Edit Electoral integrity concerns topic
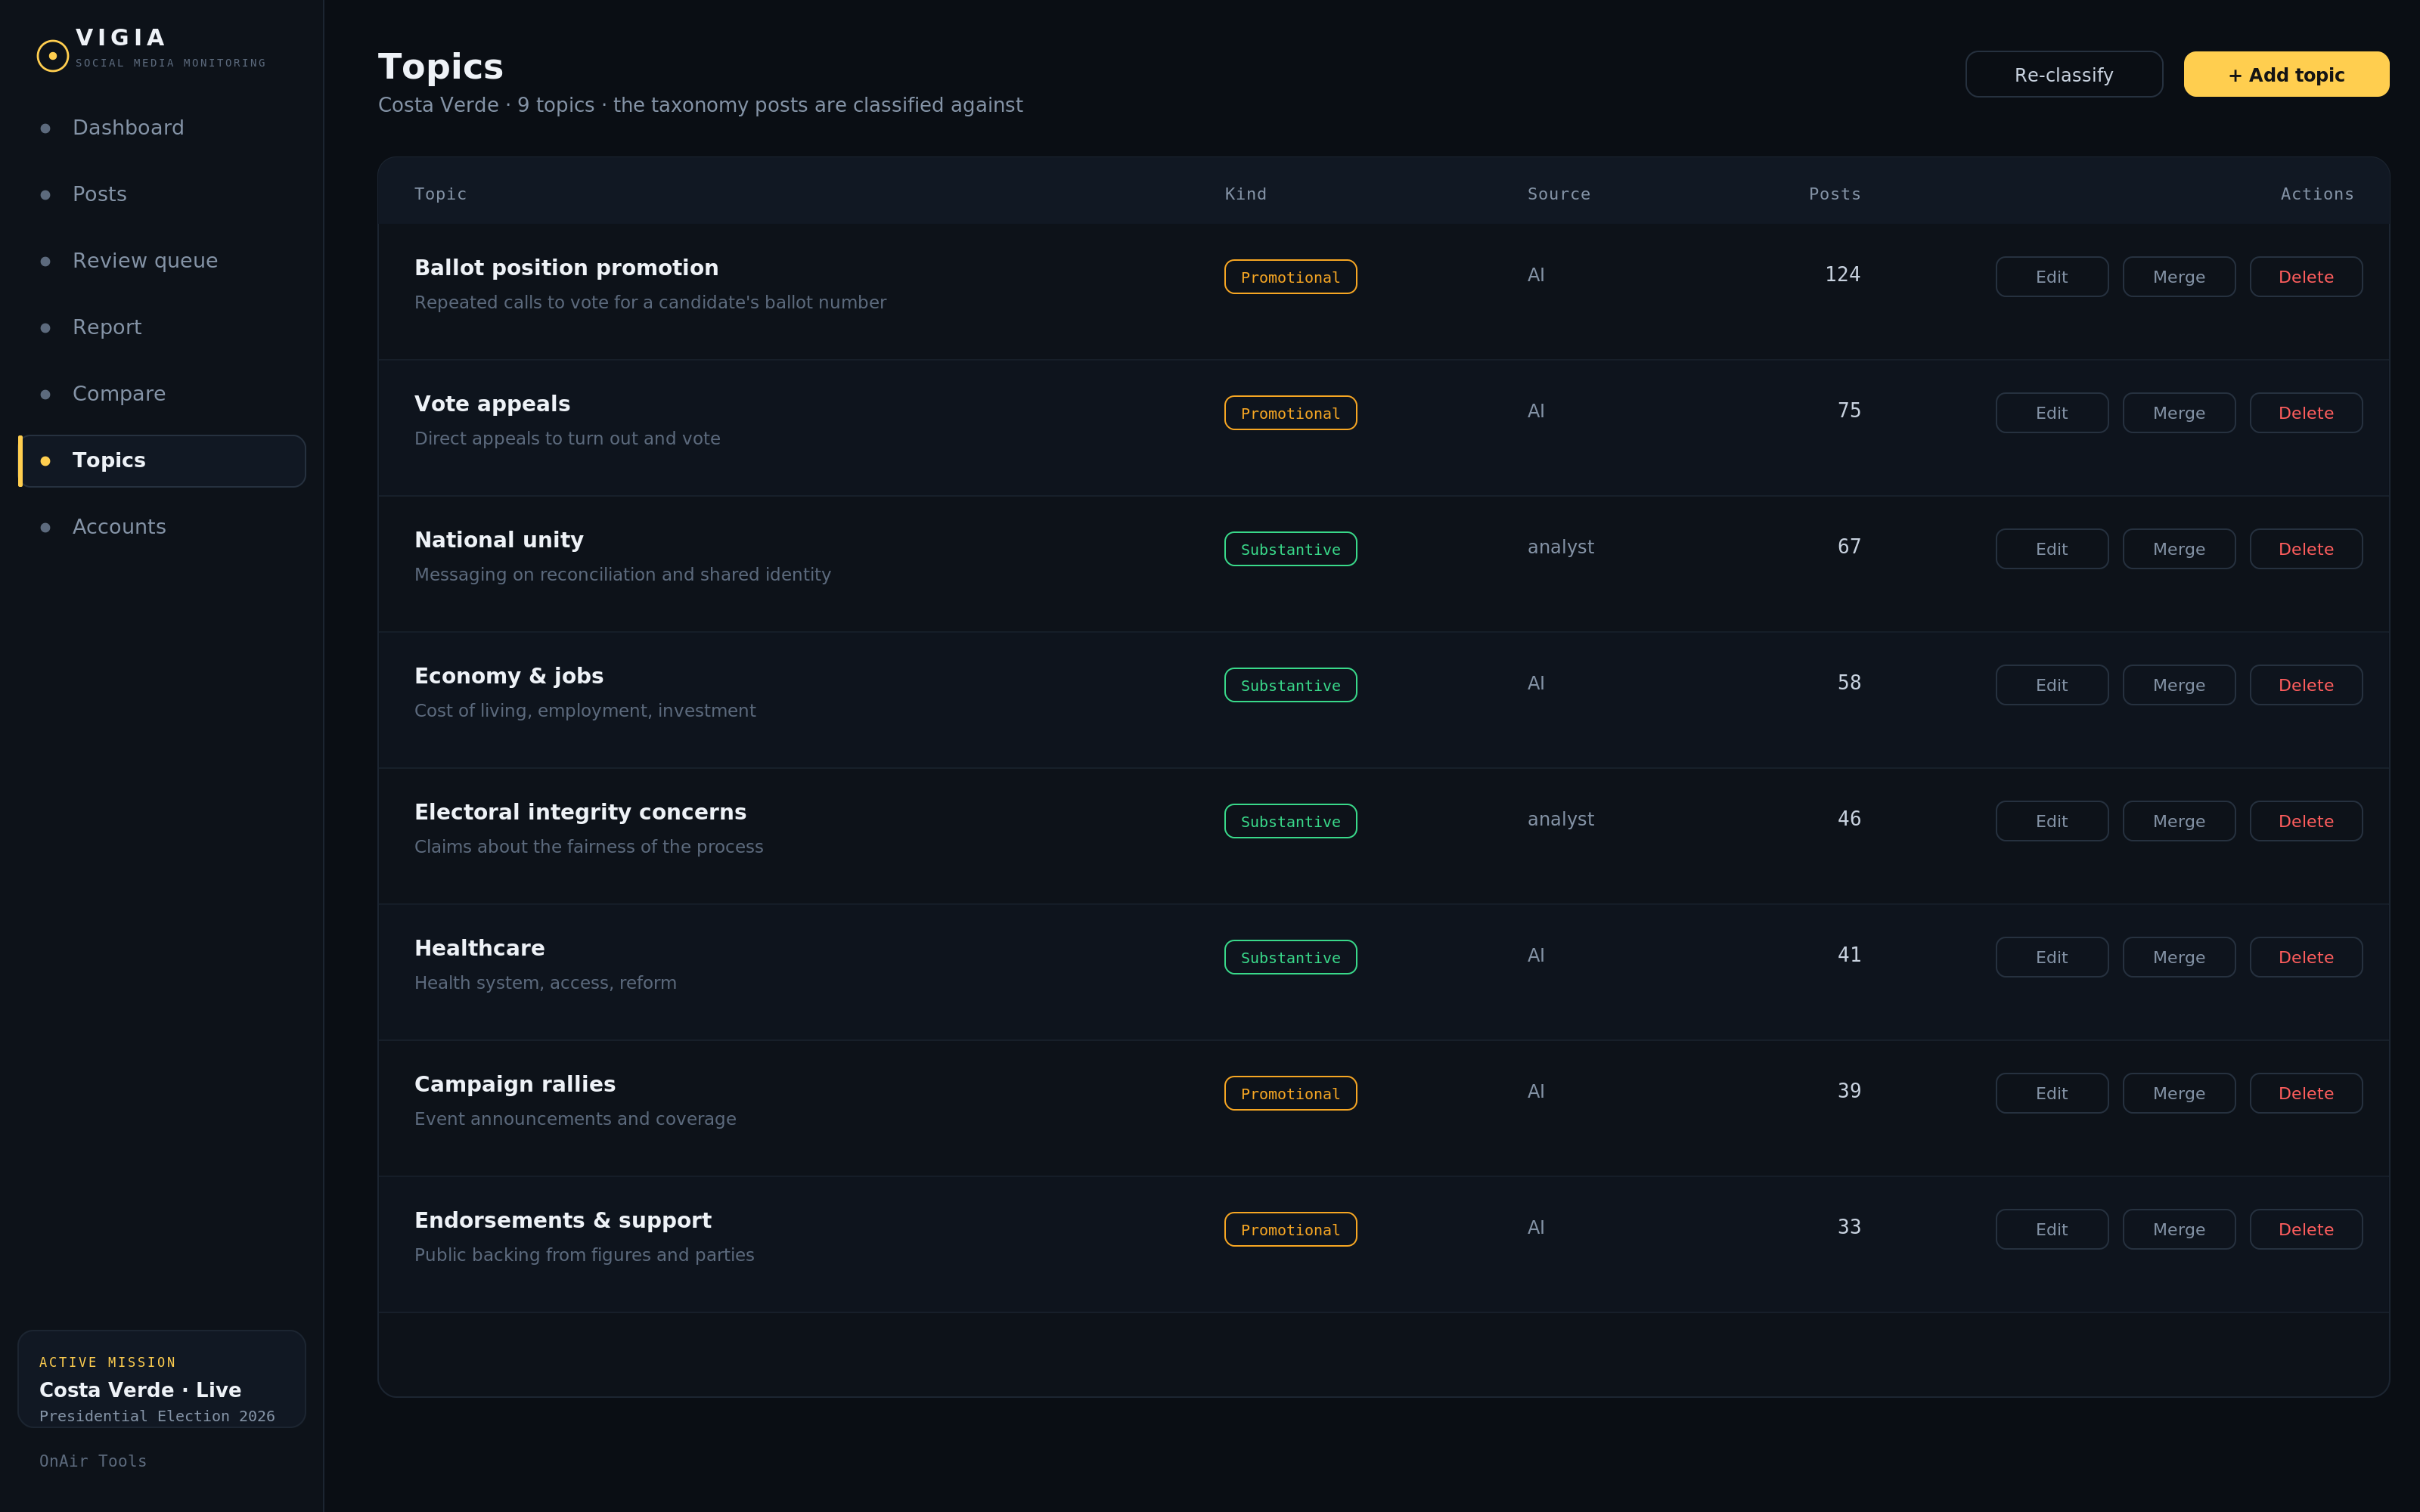The width and height of the screenshot is (2420, 1512). [x=2051, y=821]
